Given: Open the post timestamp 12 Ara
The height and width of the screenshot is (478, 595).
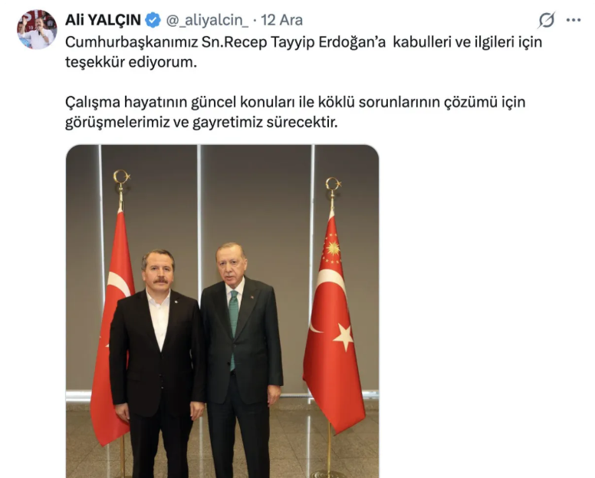Looking at the screenshot, I should [x=281, y=20].
